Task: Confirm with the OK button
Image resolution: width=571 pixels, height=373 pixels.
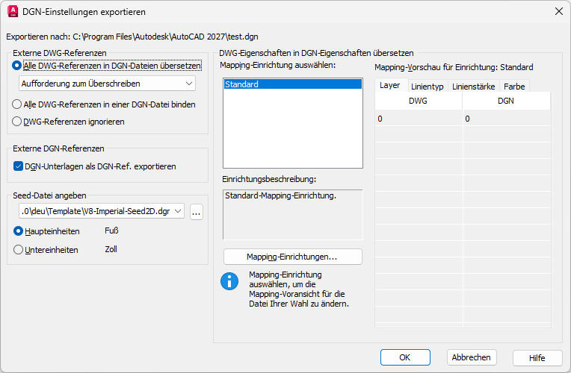Action: point(404,357)
